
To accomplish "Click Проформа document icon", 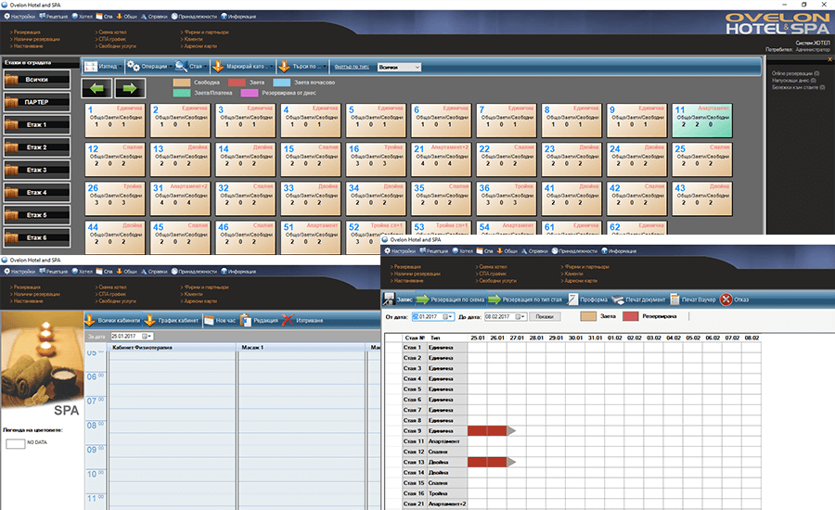I will tap(572, 300).
